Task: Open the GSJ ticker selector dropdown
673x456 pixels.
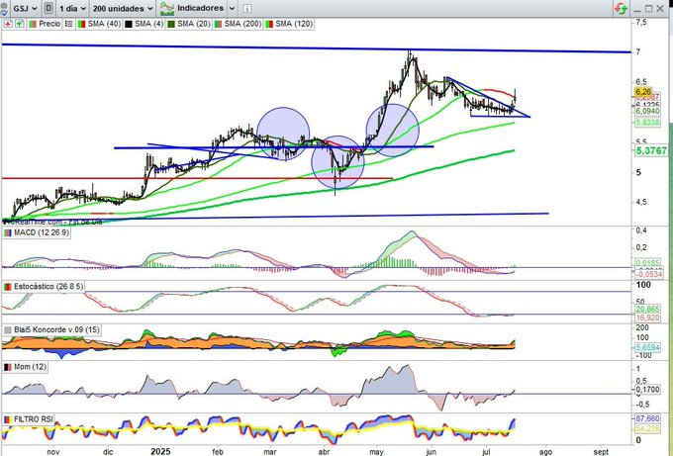Action: pos(25,8)
